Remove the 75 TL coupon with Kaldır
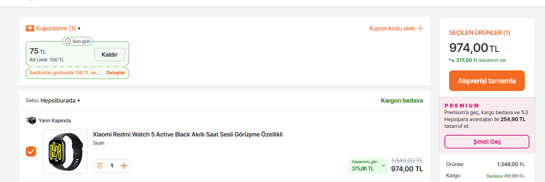This screenshot has height=182, width=545. 109,55
